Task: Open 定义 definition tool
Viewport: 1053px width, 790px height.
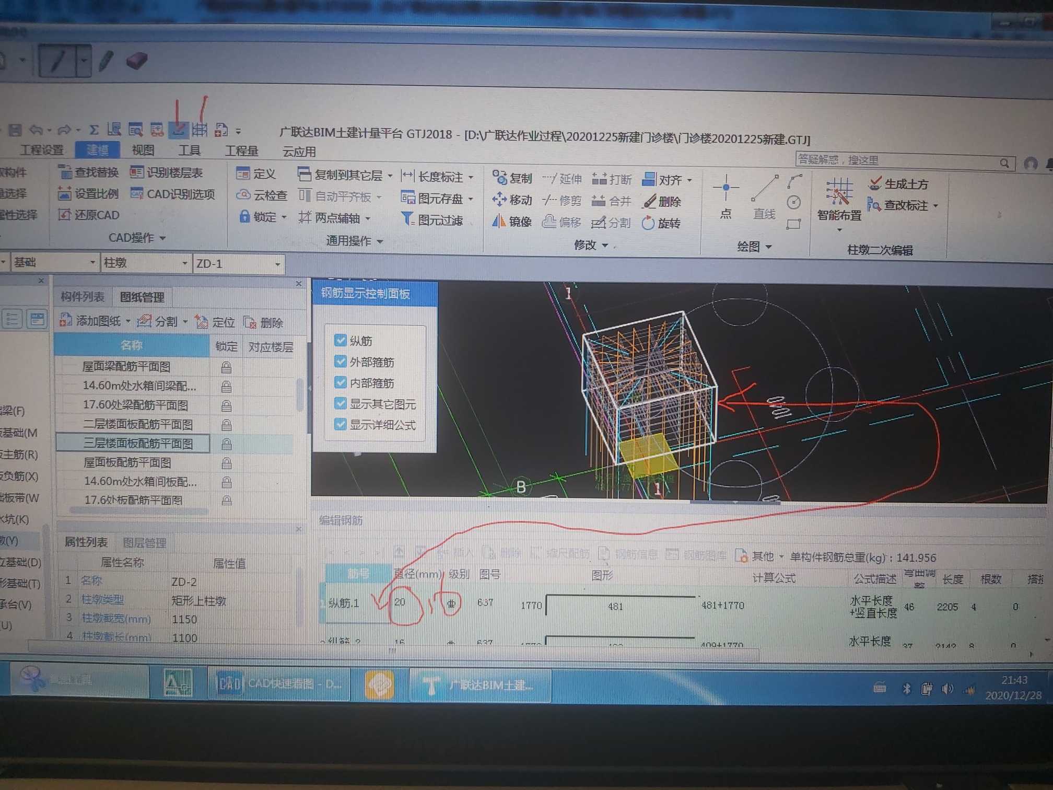Action: pos(256,173)
